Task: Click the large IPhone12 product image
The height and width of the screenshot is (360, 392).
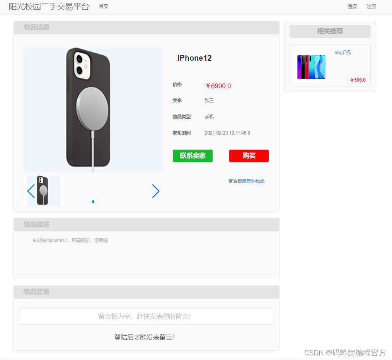Action: pyautogui.click(x=93, y=110)
